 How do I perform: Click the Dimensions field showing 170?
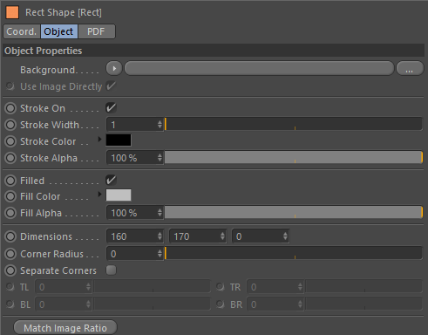point(198,236)
